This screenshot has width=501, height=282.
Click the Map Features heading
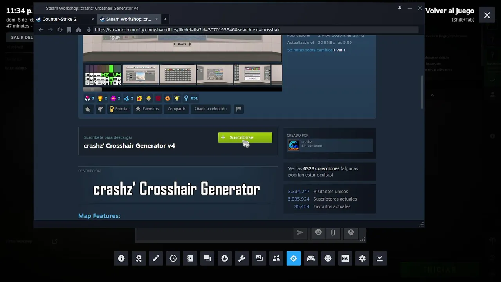[x=99, y=216]
